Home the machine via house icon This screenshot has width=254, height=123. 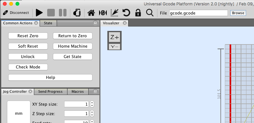coord(91,13)
